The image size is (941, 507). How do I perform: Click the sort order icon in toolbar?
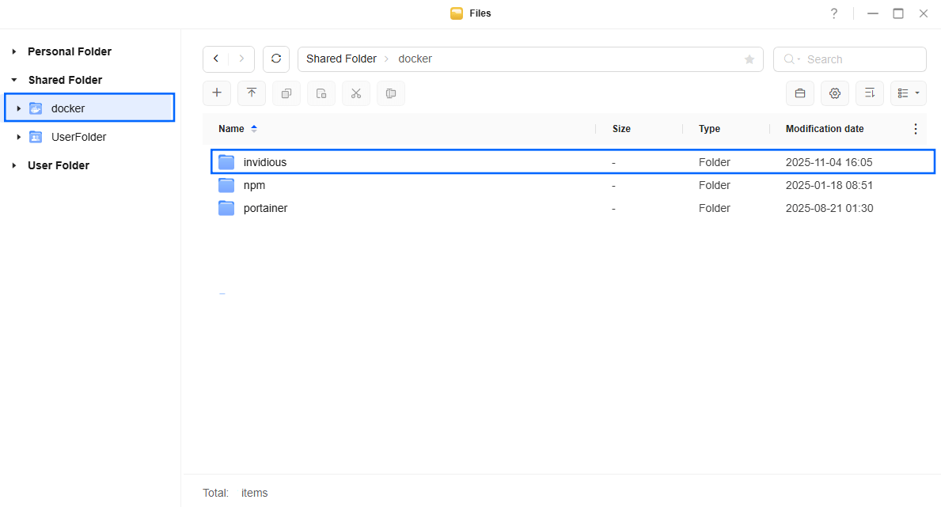pyautogui.click(x=869, y=93)
